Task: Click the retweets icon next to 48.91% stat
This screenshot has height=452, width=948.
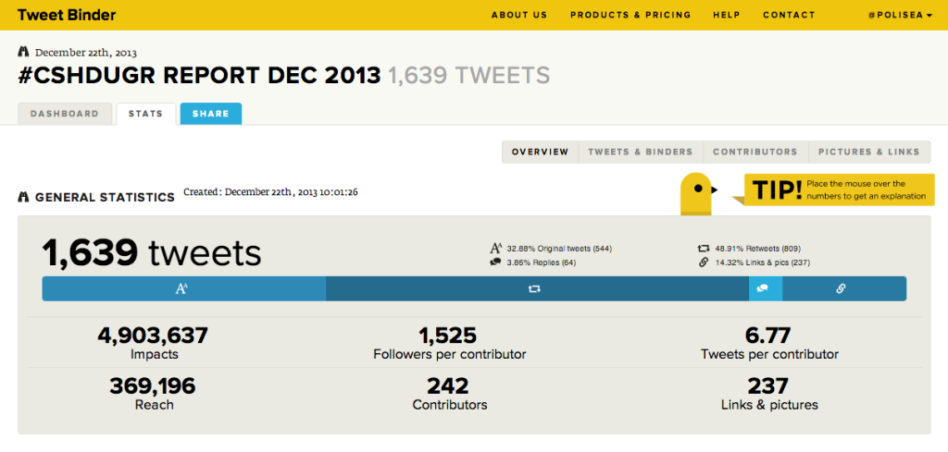Action: click(x=704, y=248)
